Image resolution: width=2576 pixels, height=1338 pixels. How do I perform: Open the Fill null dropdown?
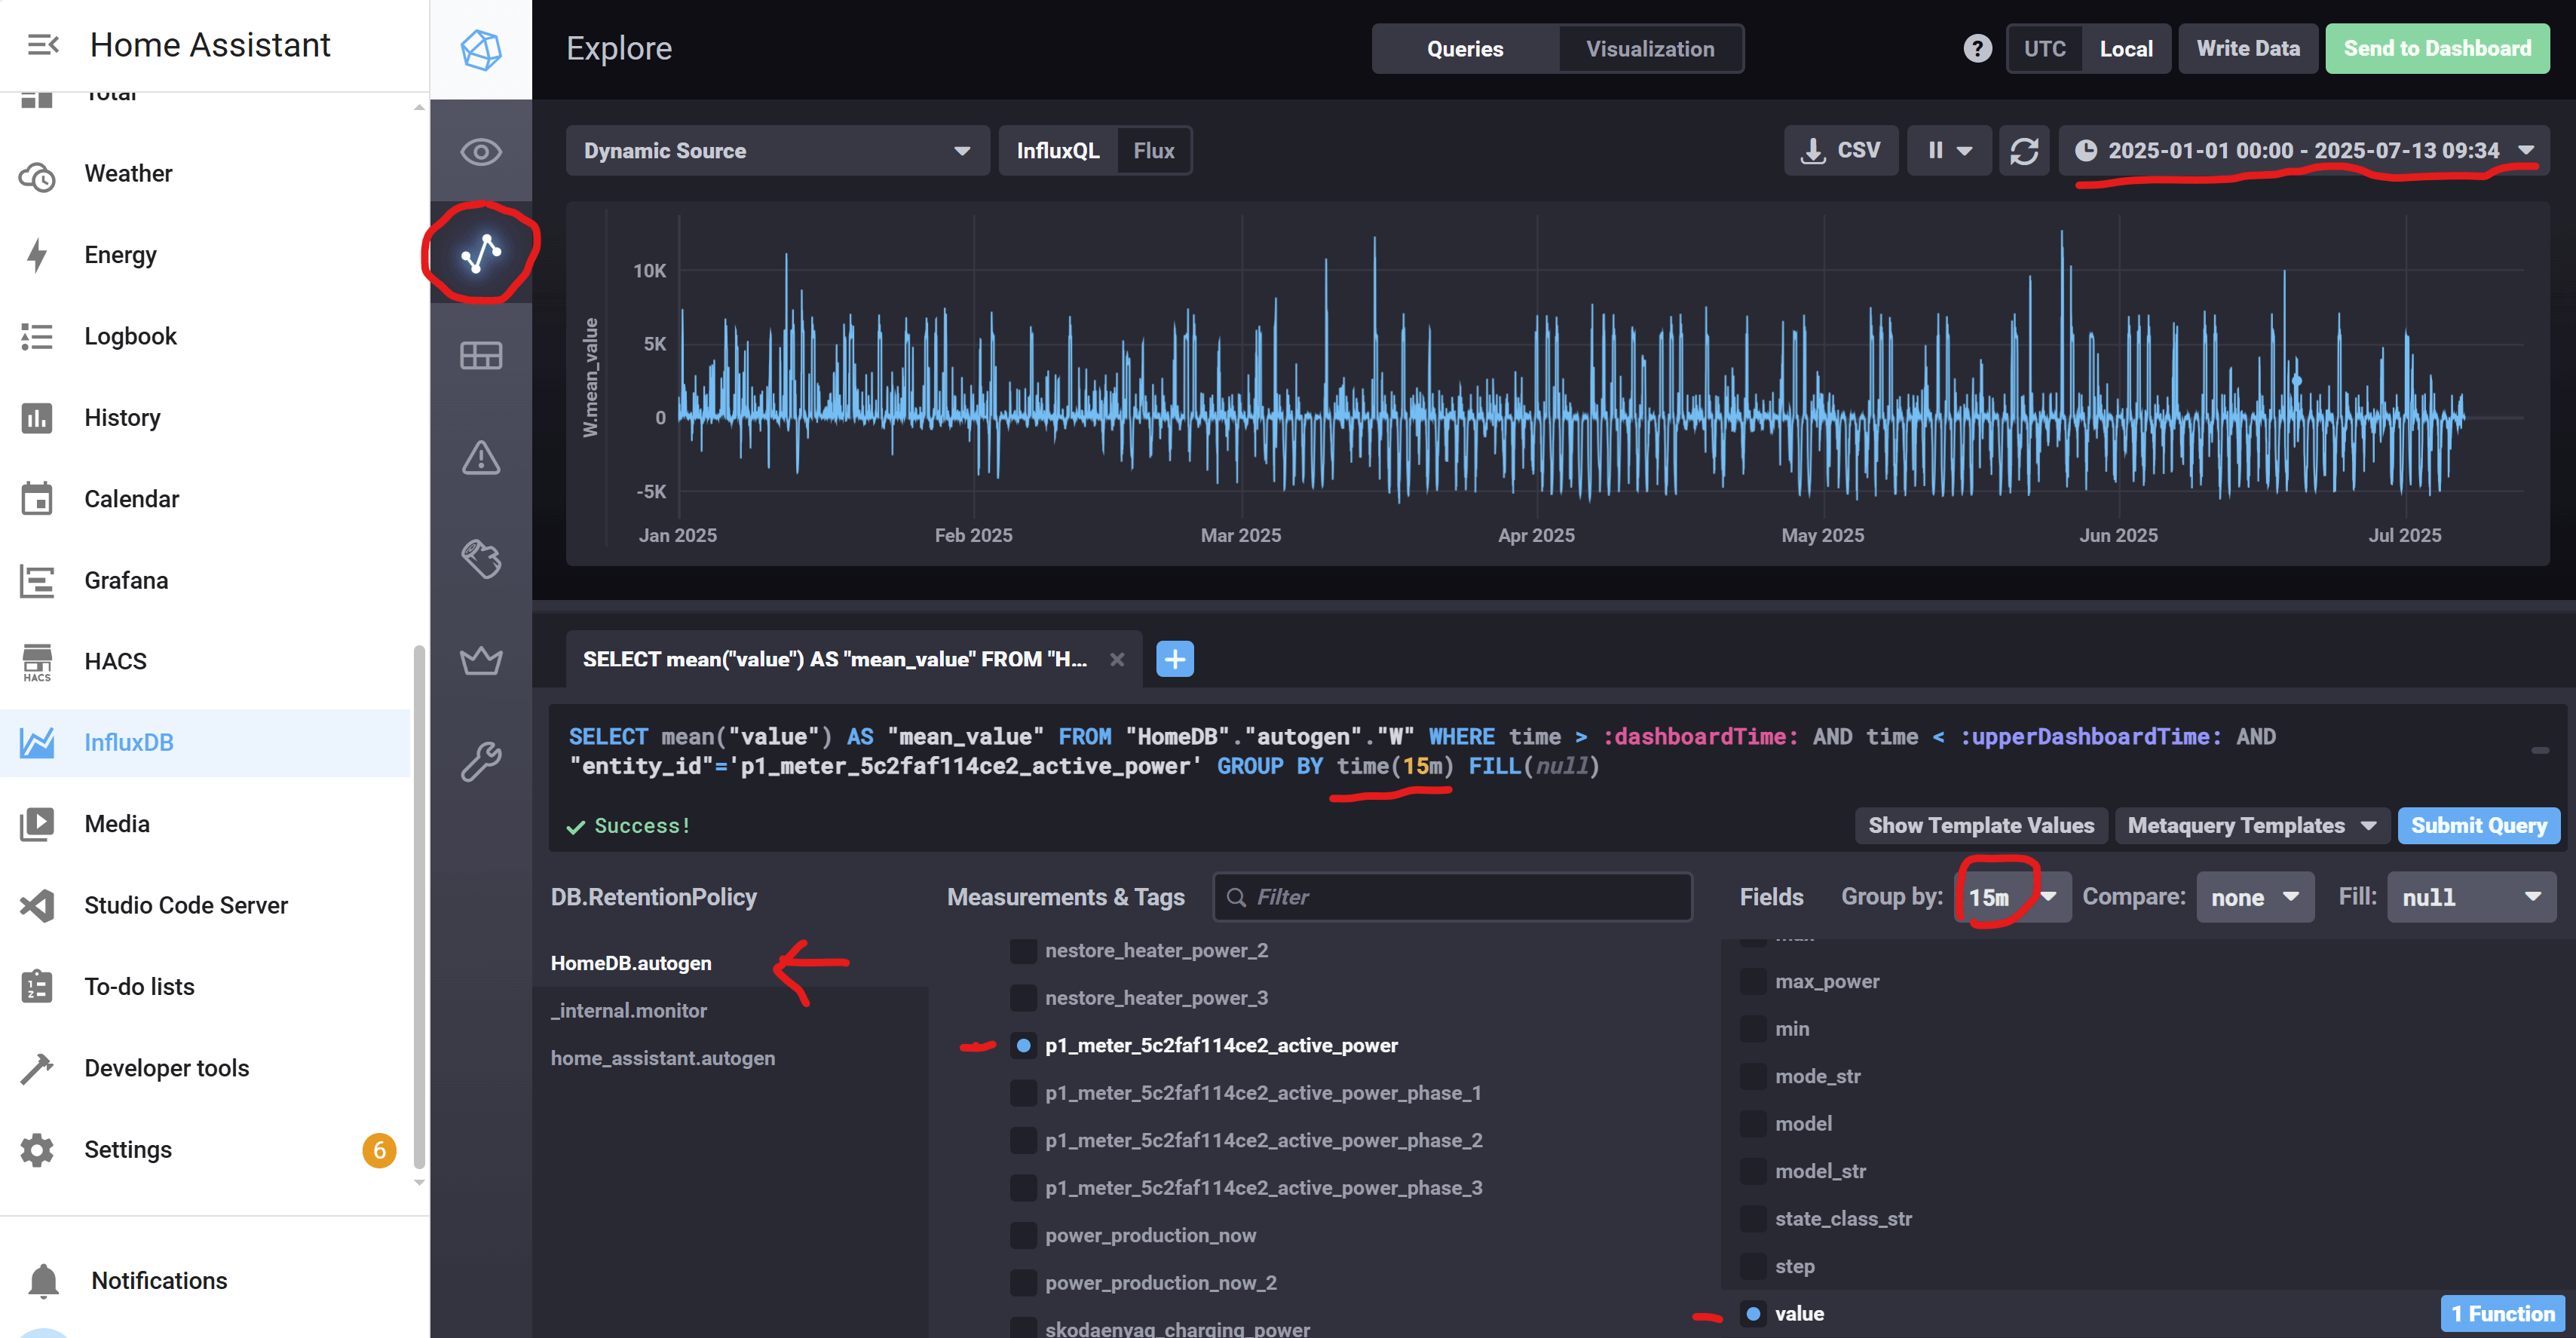[x=2471, y=898]
